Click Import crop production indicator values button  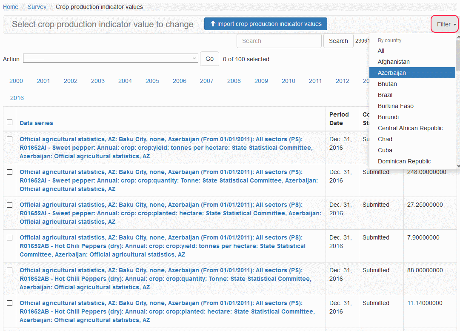tap(266, 24)
